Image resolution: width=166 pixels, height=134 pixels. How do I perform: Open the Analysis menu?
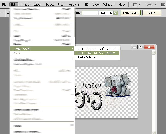click(x=74, y=4)
